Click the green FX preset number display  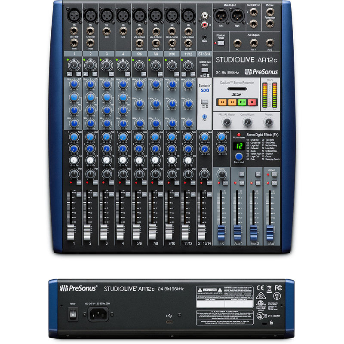coord(239,146)
